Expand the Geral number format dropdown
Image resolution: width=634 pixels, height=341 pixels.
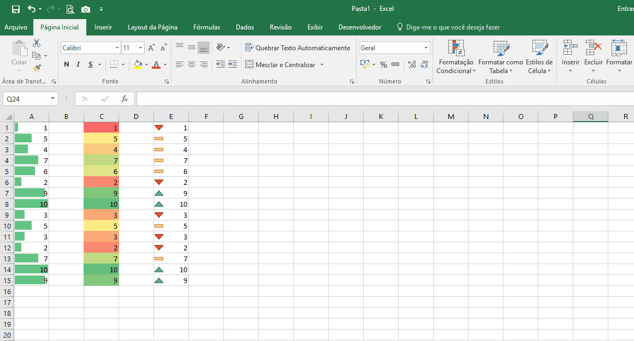pyautogui.click(x=426, y=48)
